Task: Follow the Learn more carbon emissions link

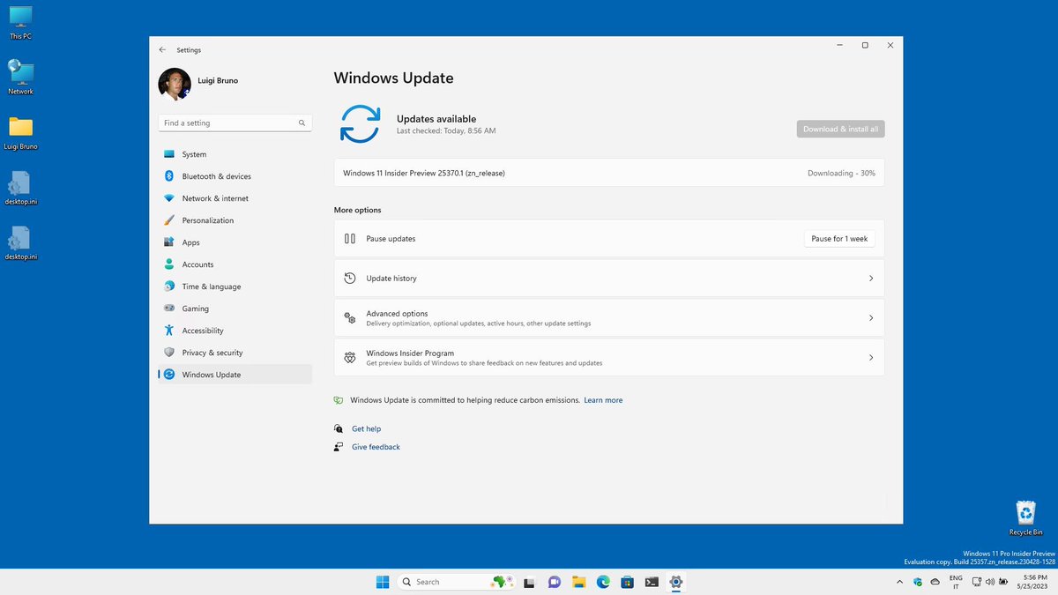Action: [603, 400]
